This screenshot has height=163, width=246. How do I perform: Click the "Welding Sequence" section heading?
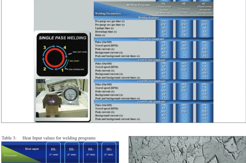coord(149,18)
